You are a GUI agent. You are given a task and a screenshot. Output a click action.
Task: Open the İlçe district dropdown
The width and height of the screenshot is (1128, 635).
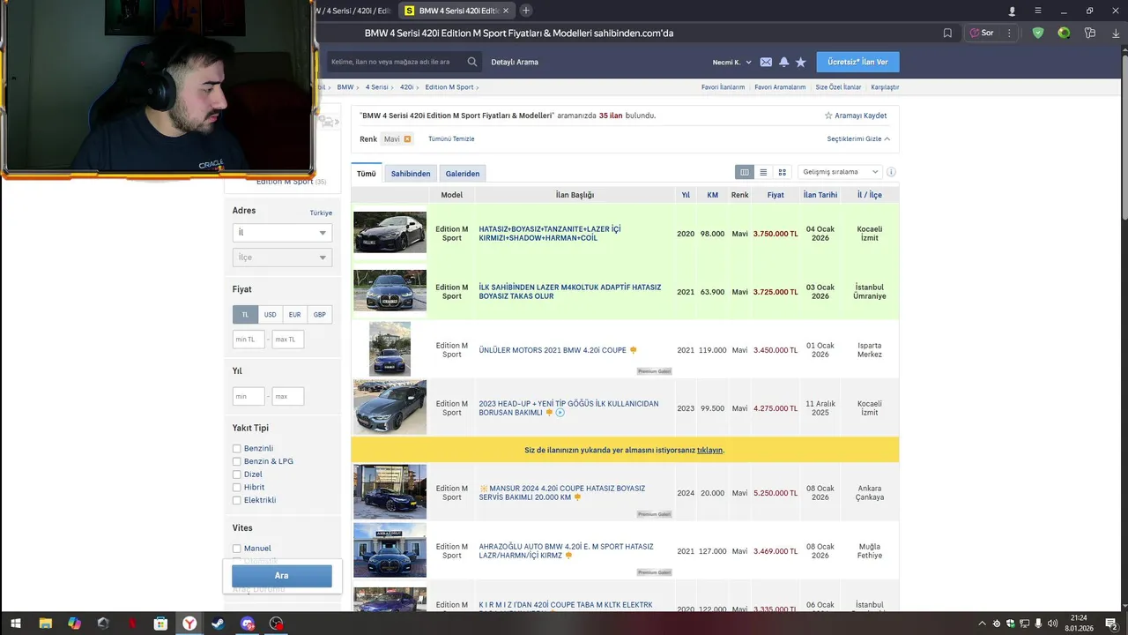point(282,258)
